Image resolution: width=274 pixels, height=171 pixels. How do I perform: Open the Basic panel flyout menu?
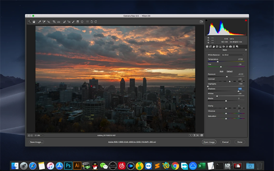tap(246, 50)
